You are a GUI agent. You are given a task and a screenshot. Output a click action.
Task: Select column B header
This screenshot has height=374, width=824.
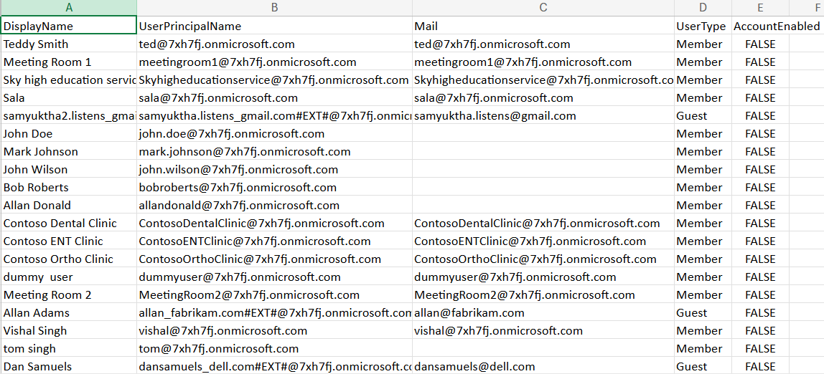274,7
